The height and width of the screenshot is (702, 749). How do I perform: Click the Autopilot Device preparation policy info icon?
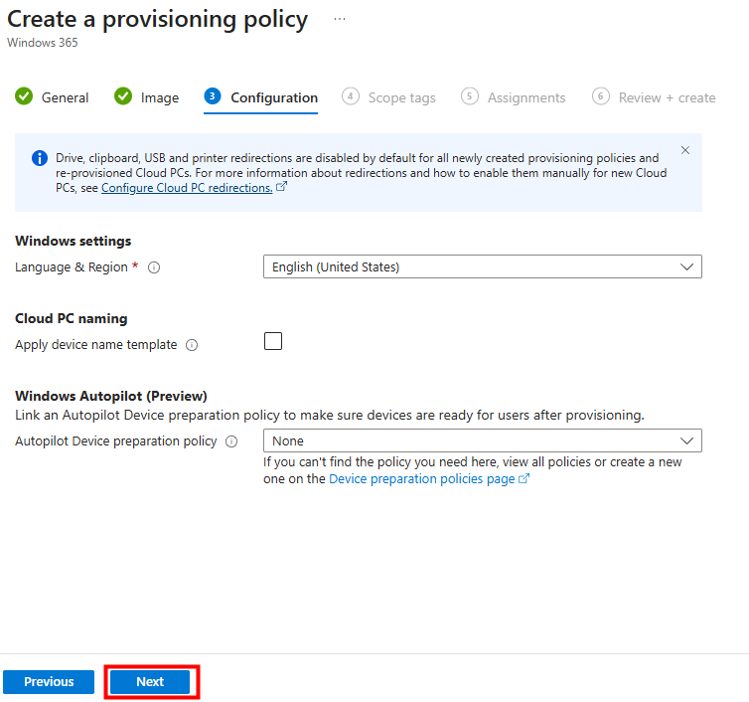(231, 441)
